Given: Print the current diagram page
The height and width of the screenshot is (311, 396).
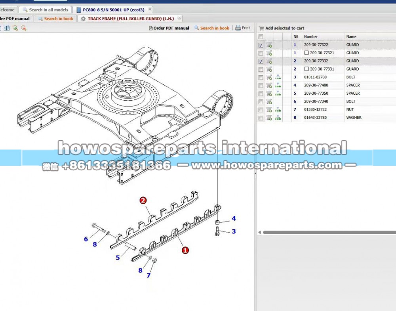Looking at the screenshot, I should coord(243,28).
